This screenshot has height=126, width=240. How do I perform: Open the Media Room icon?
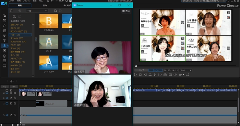(x=4, y=15)
